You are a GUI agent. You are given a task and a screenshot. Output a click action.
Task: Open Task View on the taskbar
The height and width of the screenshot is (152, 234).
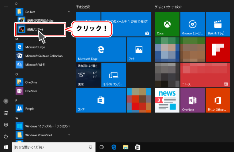pyautogui.click(x=101, y=147)
